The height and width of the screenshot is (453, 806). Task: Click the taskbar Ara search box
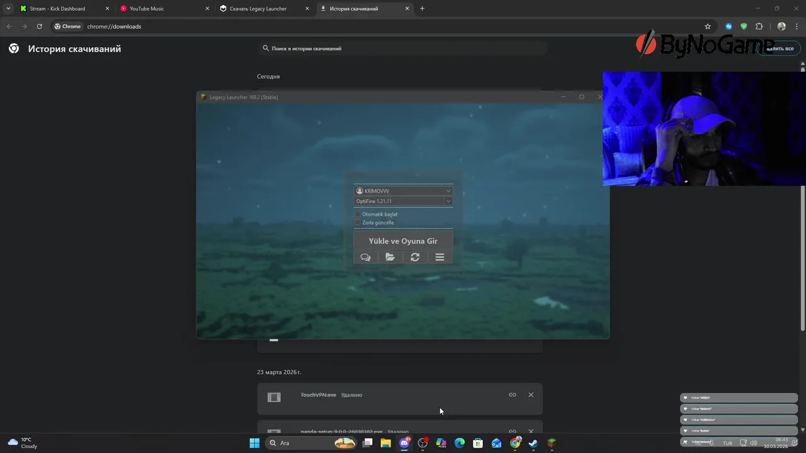312,443
